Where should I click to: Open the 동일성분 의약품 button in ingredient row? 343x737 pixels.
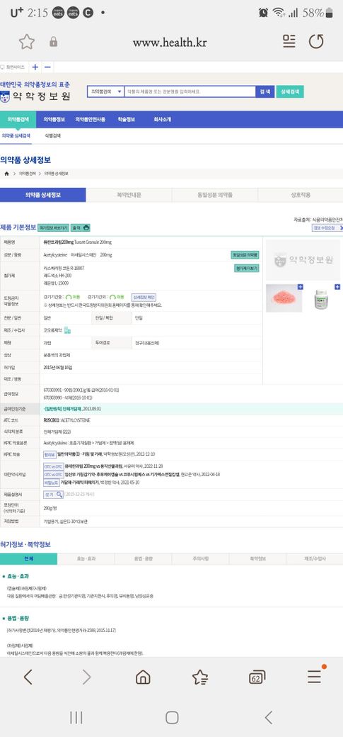(245, 254)
